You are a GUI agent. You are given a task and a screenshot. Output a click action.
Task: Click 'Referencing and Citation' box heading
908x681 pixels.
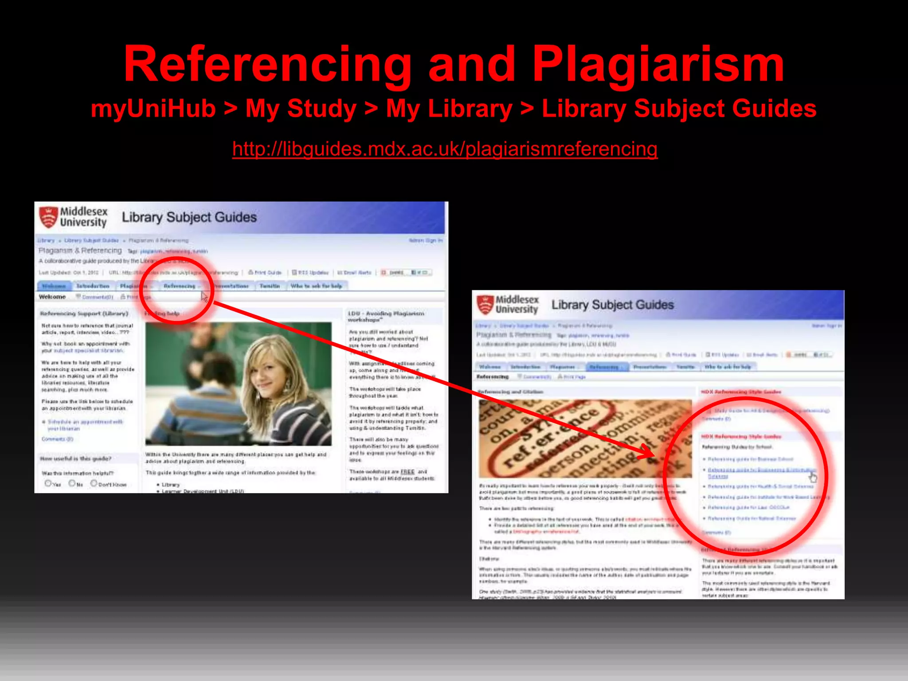click(510, 392)
